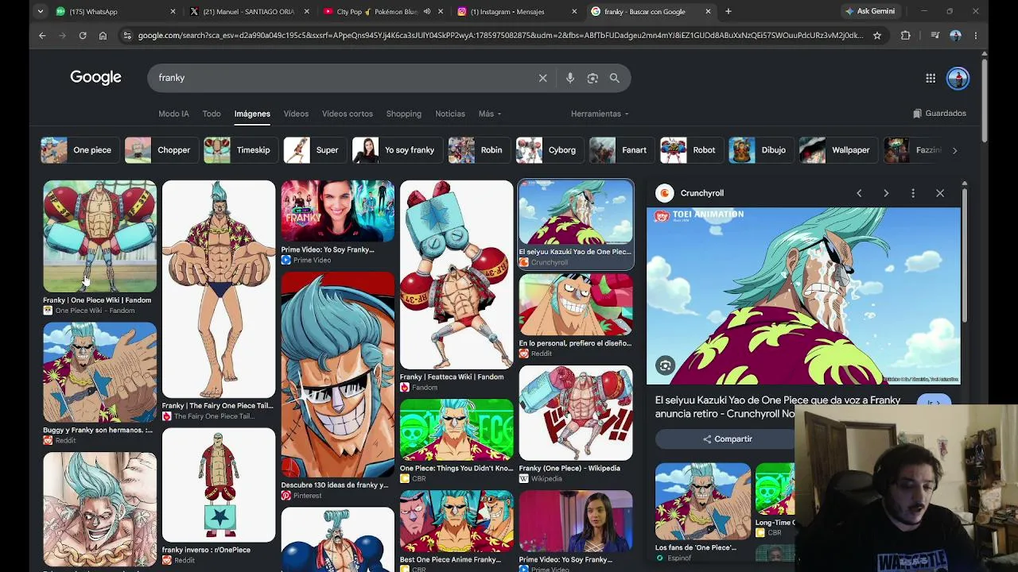
Task: Select the Imágenes tab
Action: [252, 114]
